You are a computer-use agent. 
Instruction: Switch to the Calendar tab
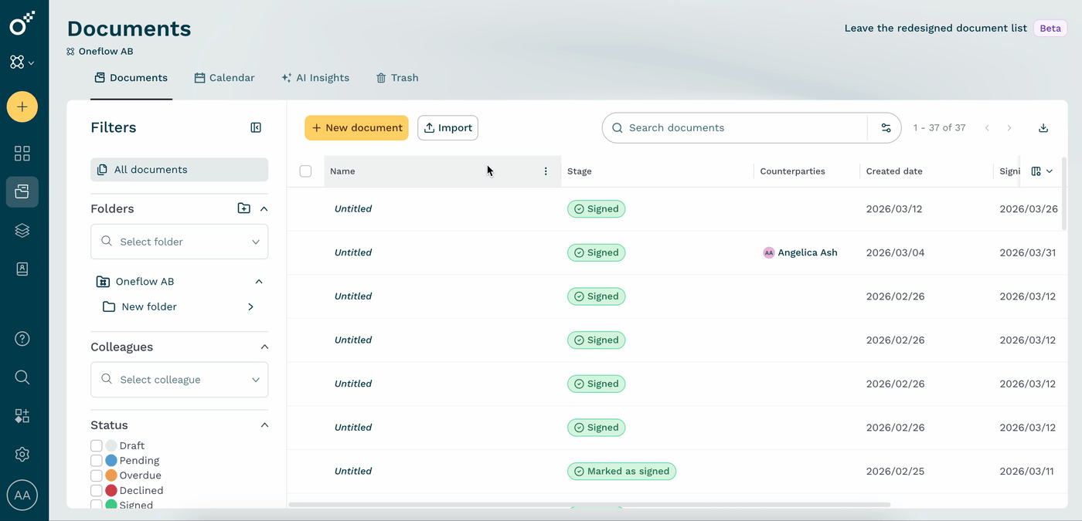coord(224,78)
